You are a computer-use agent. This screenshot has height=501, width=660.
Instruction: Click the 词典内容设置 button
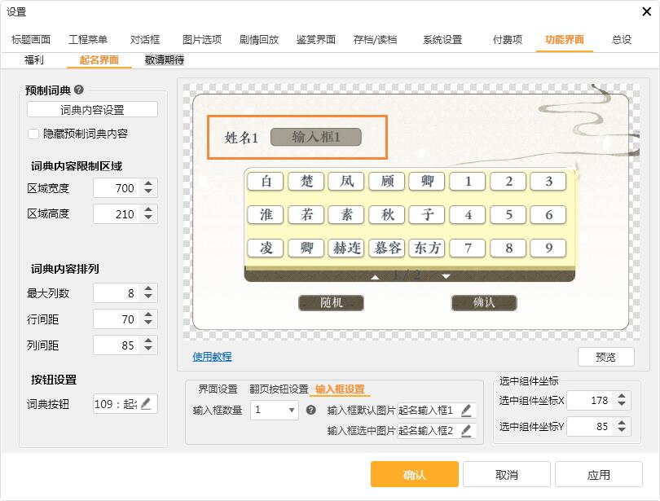click(92, 110)
